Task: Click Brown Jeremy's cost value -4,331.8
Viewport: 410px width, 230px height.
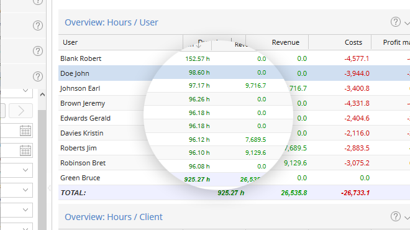Action: click(357, 103)
